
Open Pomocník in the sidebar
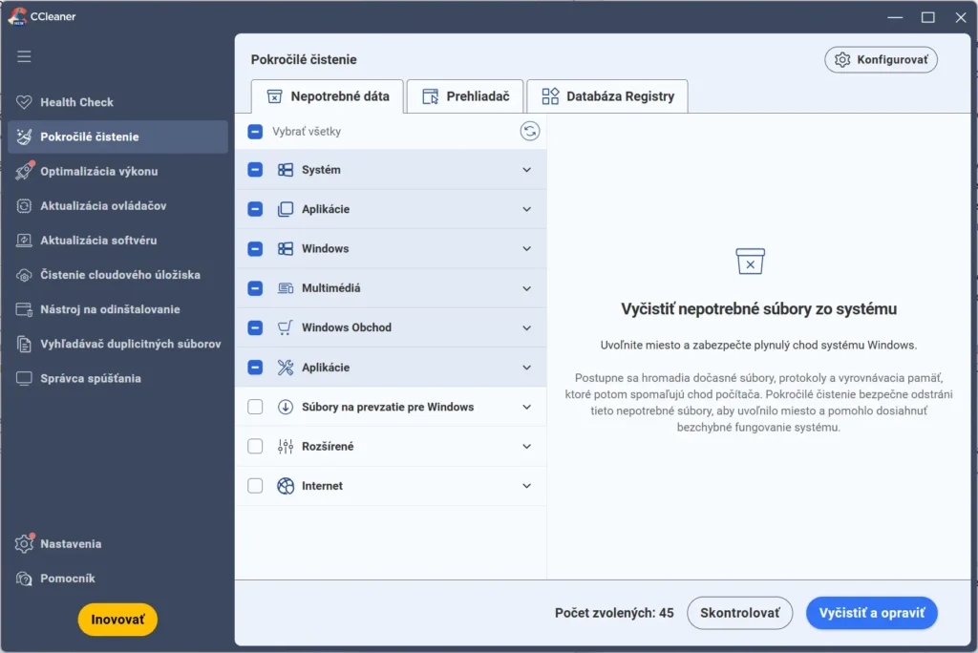[117, 579]
